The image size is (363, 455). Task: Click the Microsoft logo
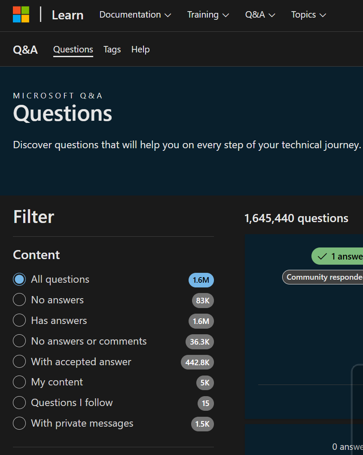pyautogui.click(x=21, y=15)
